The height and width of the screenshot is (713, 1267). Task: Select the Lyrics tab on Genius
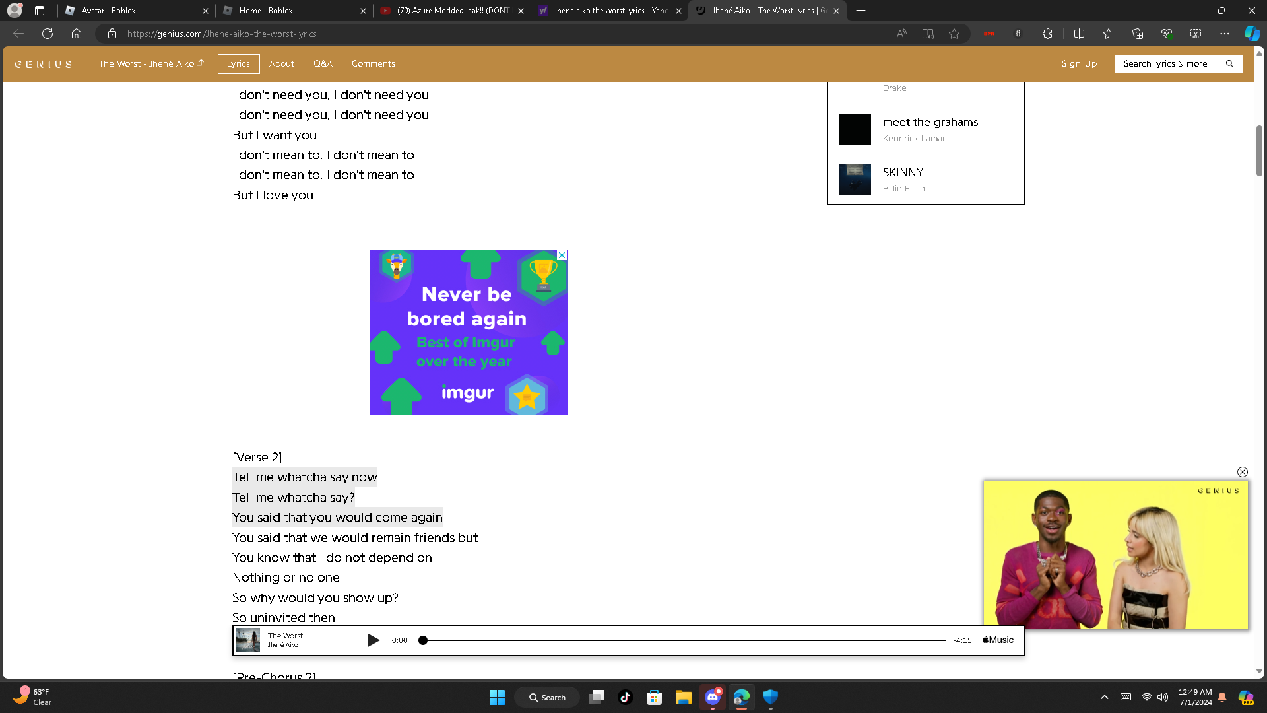(238, 64)
